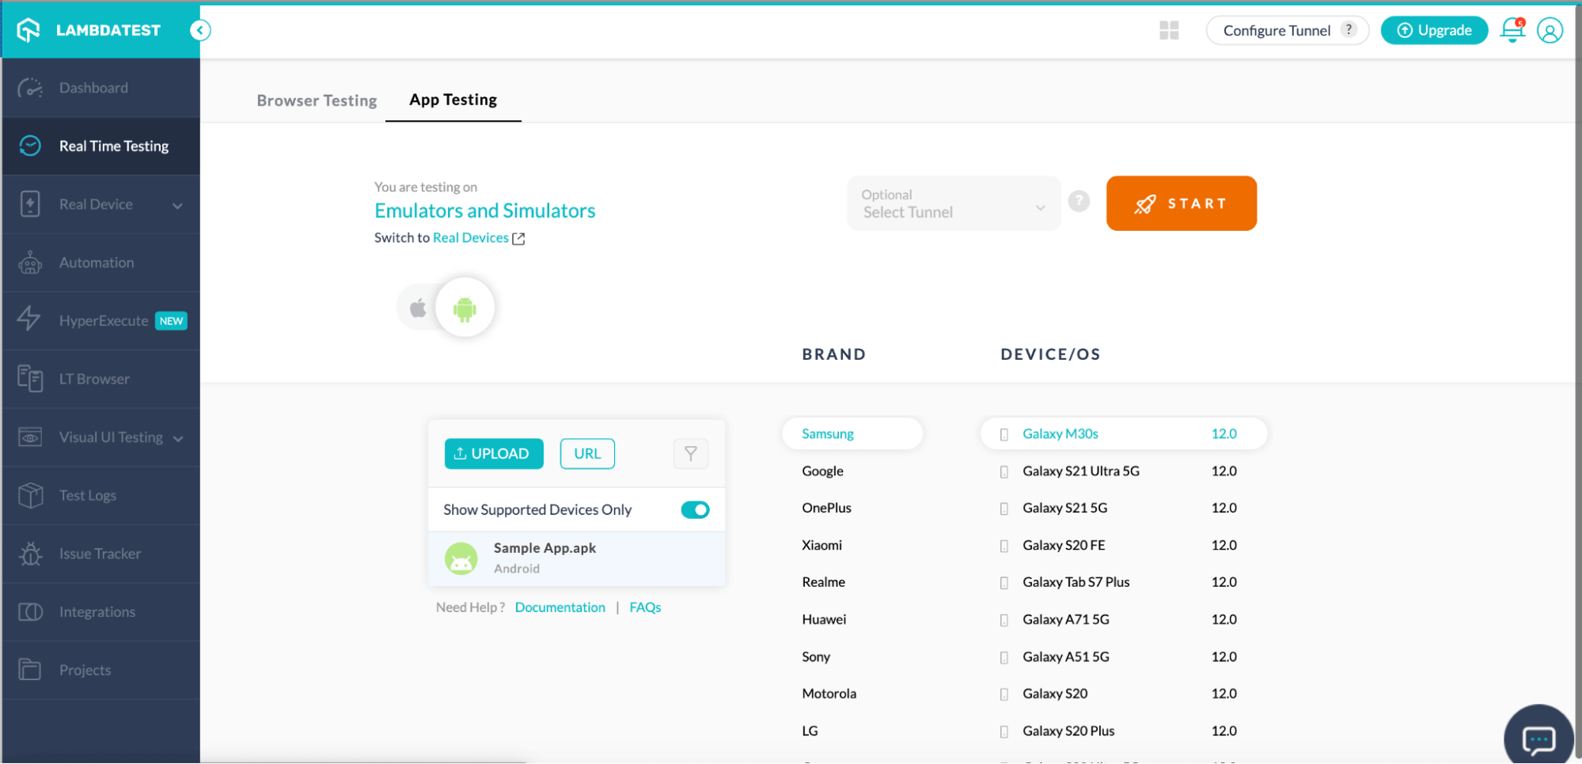
Task: Collapse the left sidebar with the chevron
Action: pyautogui.click(x=199, y=30)
